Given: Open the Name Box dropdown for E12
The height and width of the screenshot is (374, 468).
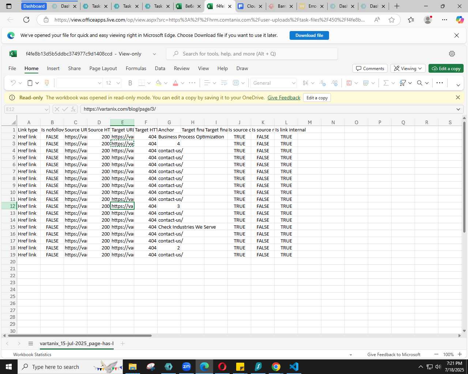Looking at the screenshot, I should pyautogui.click(x=46, y=109).
